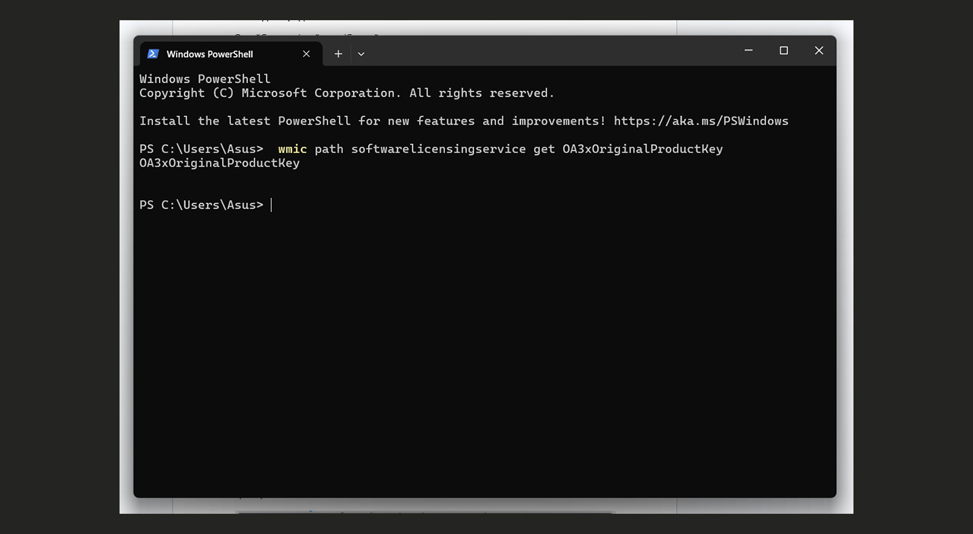Click the Install the latest PowerShell text
Viewport: 973px width, 534px height.
245,121
